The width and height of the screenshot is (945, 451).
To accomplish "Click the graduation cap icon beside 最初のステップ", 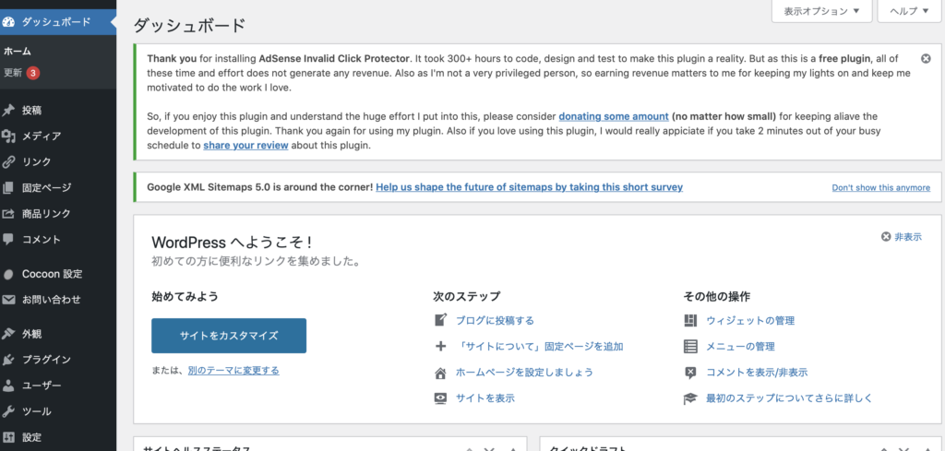I will click(690, 398).
